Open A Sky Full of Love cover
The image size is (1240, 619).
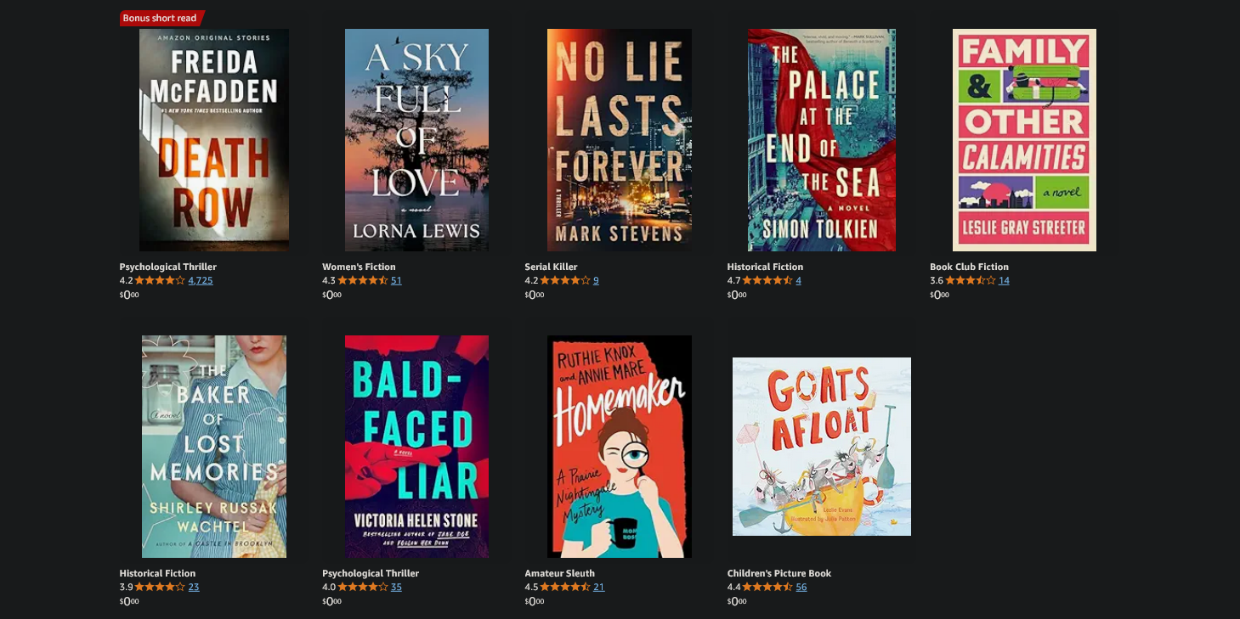pyautogui.click(x=416, y=140)
